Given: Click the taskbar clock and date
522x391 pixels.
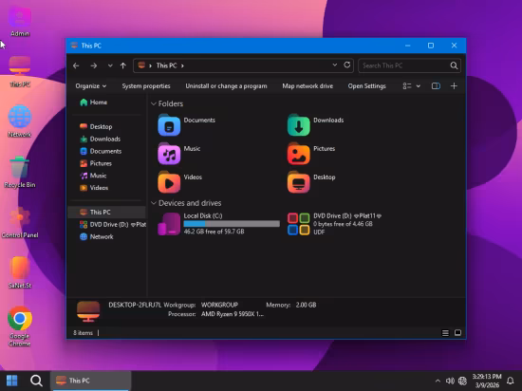Looking at the screenshot, I should coord(487,381).
